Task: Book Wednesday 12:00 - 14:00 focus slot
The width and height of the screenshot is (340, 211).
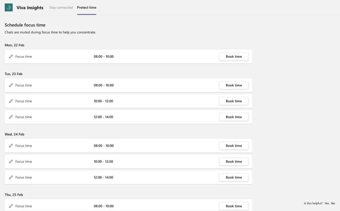Action: pos(234,177)
